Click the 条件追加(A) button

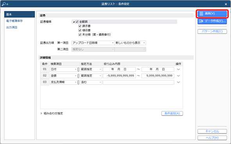172,113
